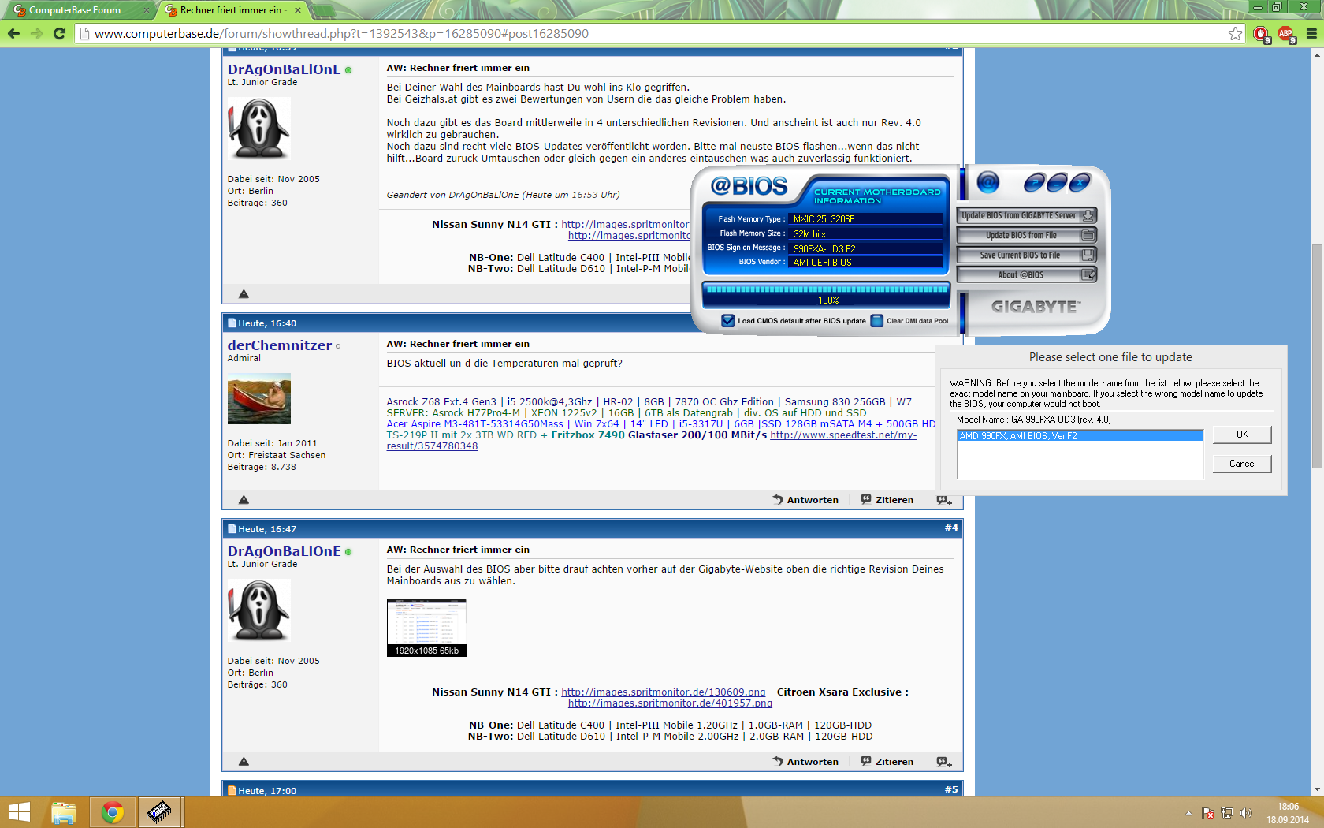This screenshot has height=828, width=1324.
Task: Click post number #4 permalink
Action: click(x=951, y=528)
